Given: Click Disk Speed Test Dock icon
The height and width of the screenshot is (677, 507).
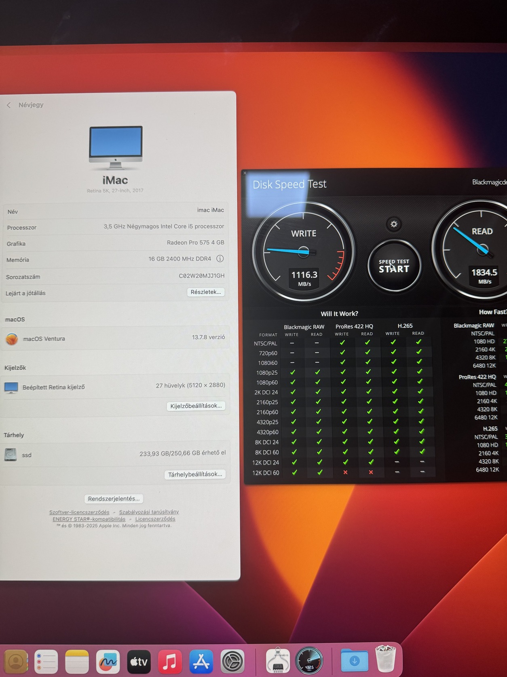Looking at the screenshot, I should 309,661.
